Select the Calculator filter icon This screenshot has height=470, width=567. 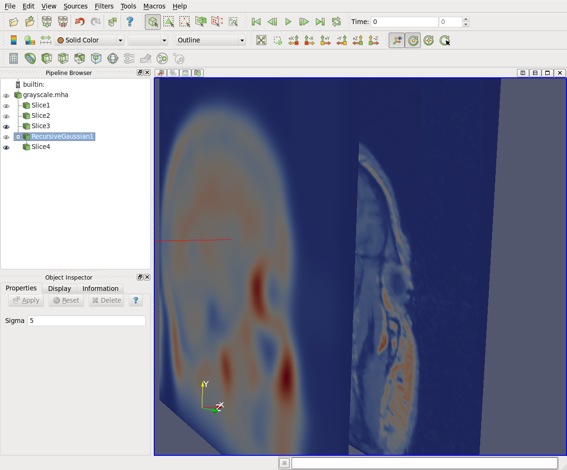tap(13, 58)
